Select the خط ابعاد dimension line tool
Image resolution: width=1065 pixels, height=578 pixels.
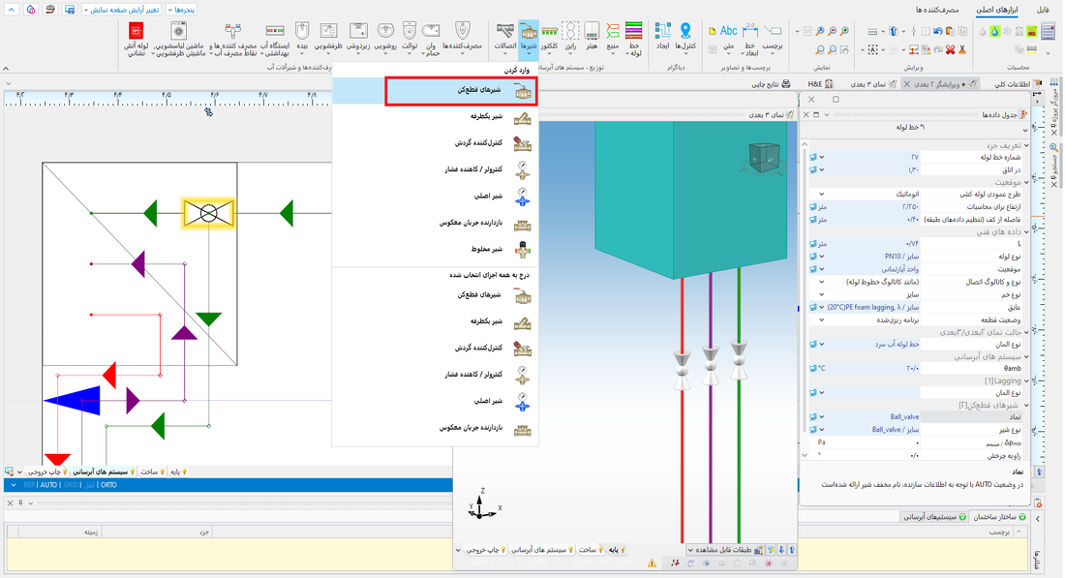(x=749, y=38)
